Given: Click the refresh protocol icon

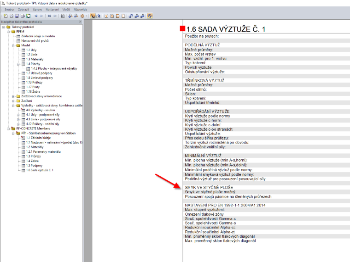Looking at the screenshot, I should pos(29,16).
